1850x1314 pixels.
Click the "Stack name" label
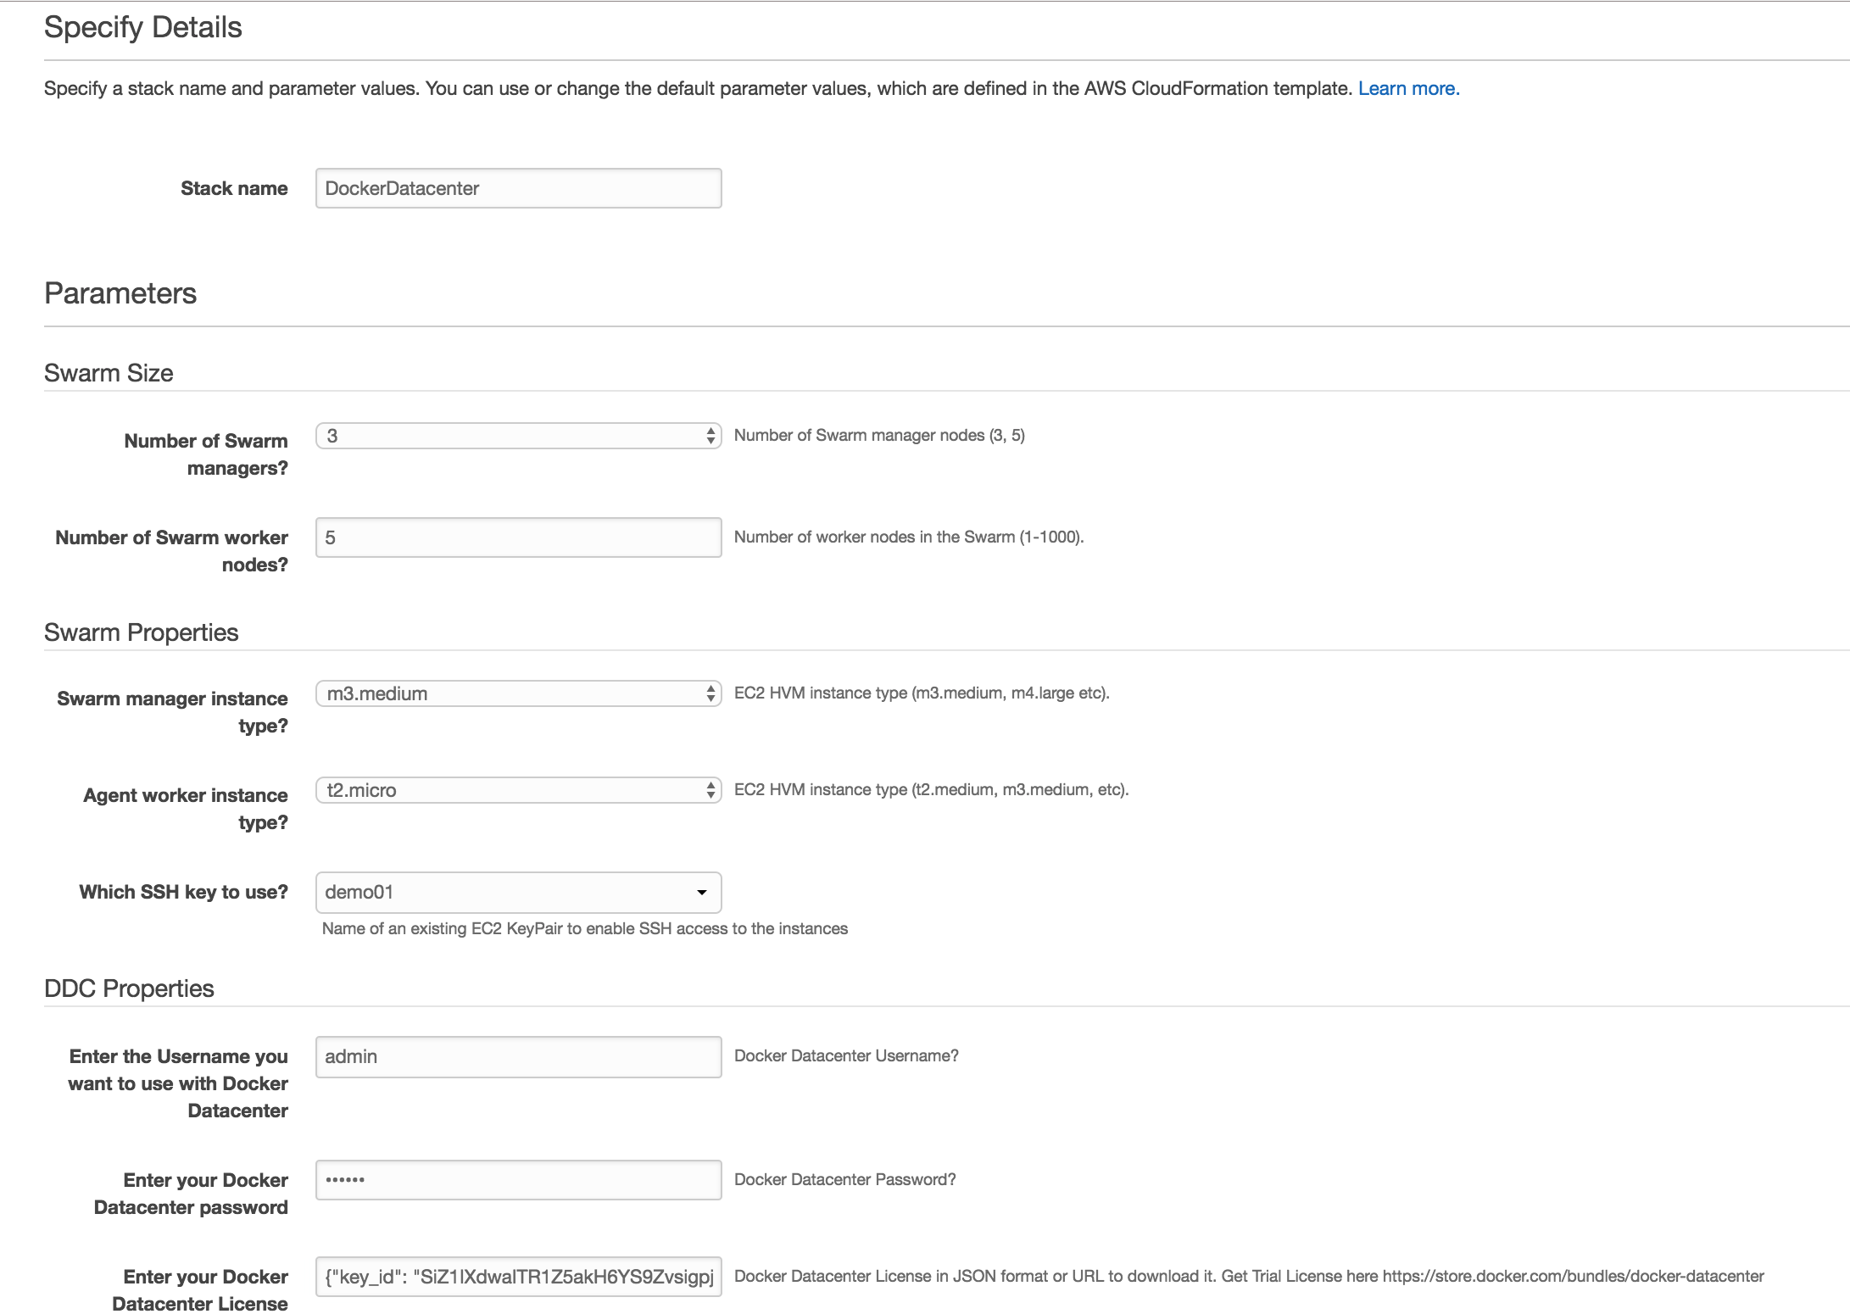pos(234,188)
